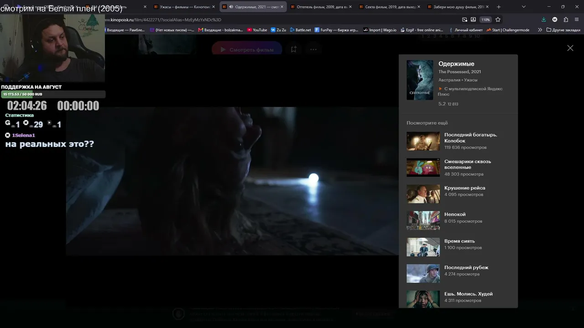Screen dimensions: 584x328
Task: Switch to the Одержимые, 2021 tab
Action: tap(254, 7)
